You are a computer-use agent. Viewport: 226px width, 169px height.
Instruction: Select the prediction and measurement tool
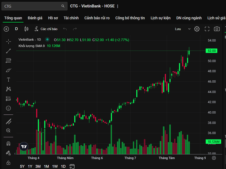(x=9, y=99)
